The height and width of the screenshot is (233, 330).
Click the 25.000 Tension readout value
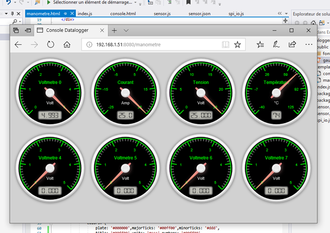[201, 115]
